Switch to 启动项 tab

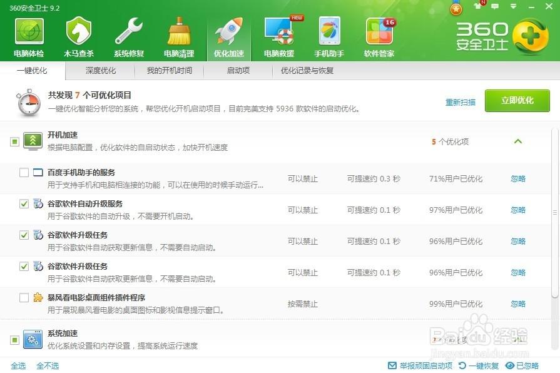(x=238, y=71)
